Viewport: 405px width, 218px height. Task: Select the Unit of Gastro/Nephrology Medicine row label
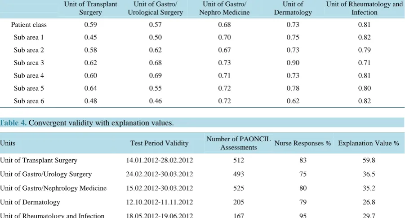click(53, 188)
